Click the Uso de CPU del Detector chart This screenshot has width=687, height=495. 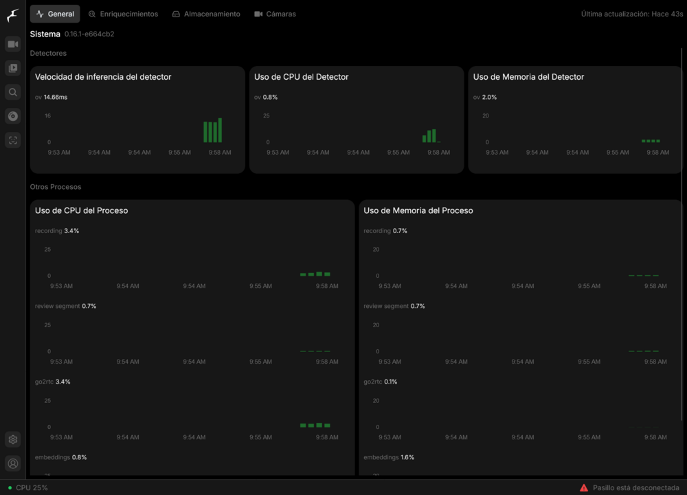[356, 120]
